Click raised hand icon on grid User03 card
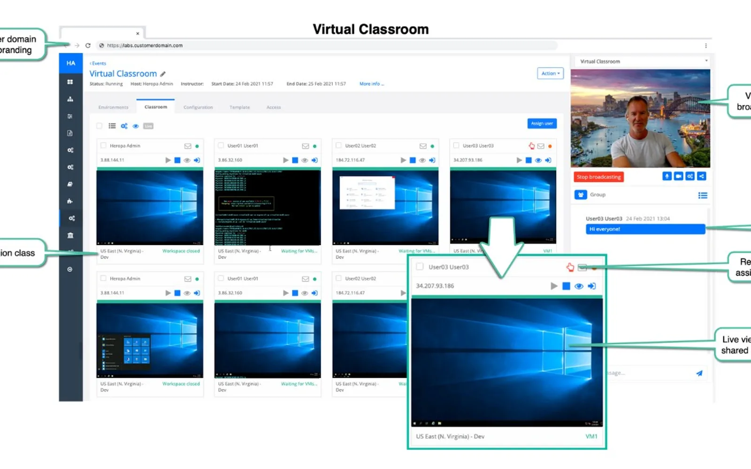Viewport: 751px width, 469px height. (531, 146)
